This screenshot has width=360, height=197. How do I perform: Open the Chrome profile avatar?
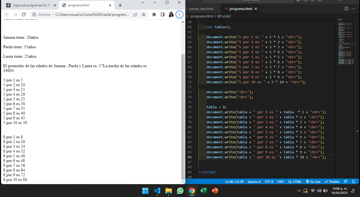[171, 14]
